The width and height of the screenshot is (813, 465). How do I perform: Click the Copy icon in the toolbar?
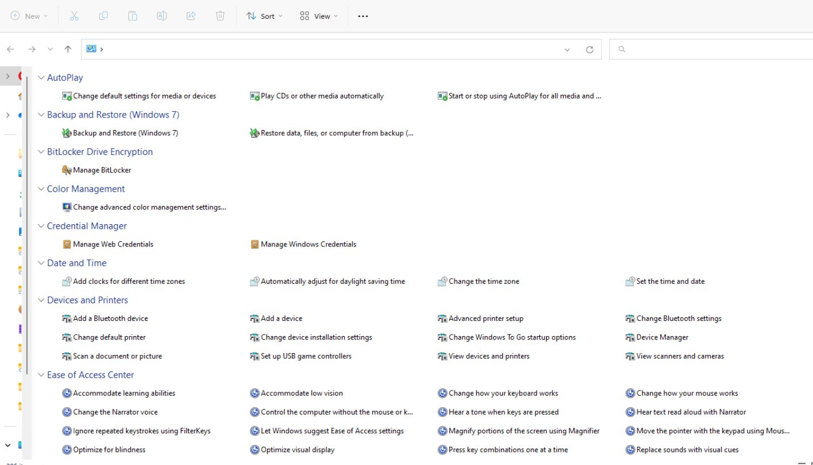(x=103, y=15)
